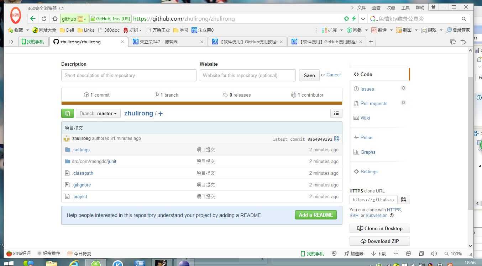Viewport: 482px width, 266px height.
Task: Open Eclipse from the taskbar
Action: tap(184, 264)
